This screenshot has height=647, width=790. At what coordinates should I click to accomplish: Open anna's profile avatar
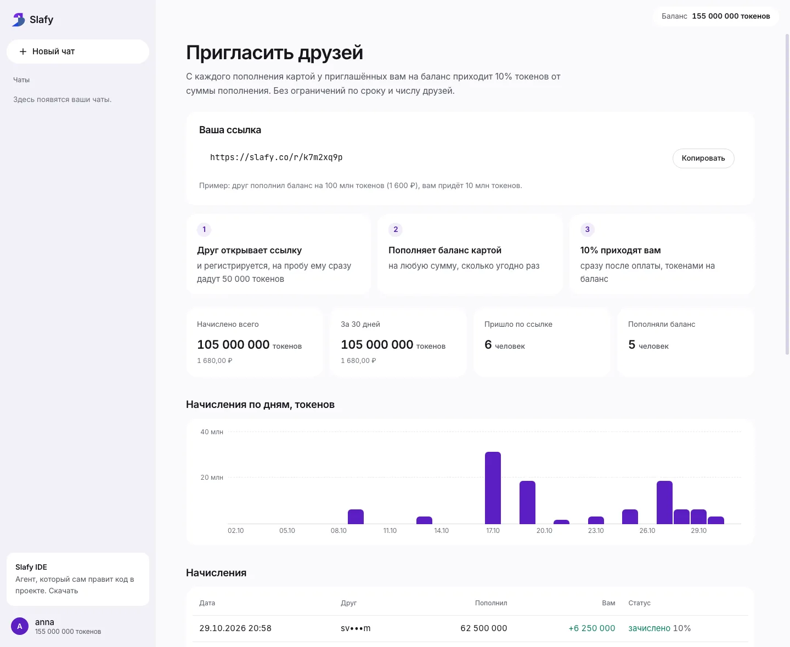pos(20,626)
